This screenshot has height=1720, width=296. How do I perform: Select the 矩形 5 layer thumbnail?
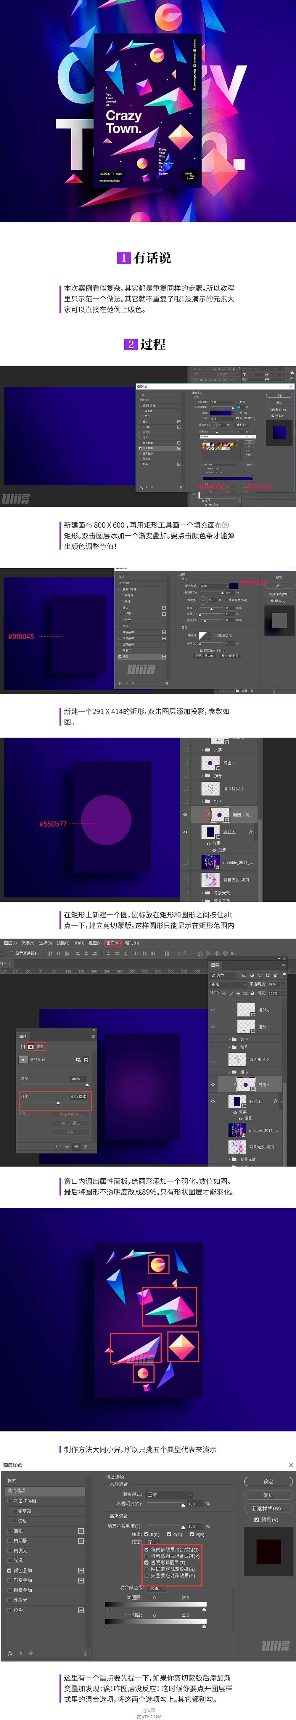click(246, 1027)
